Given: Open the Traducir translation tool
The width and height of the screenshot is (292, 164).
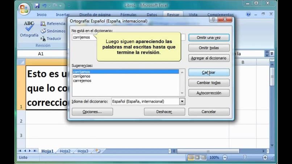Looking at the screenshot, I should pyautogui.click(x=51, y=38).
